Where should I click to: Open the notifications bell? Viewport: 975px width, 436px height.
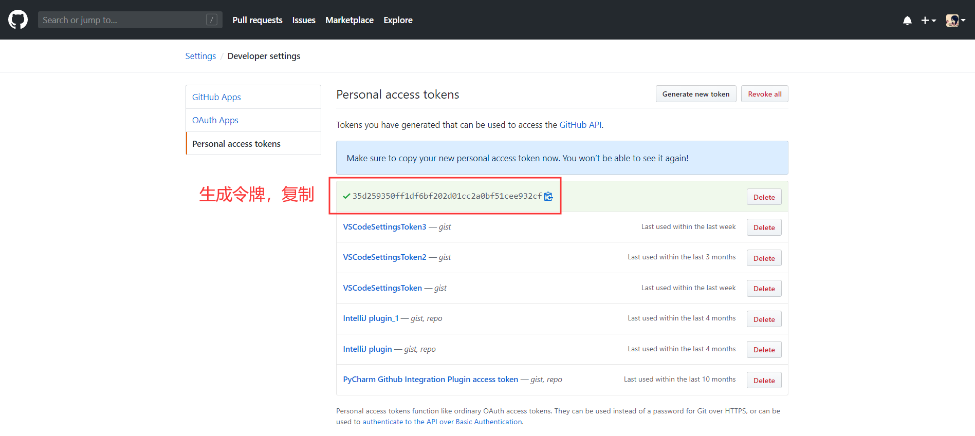[907, 20]
